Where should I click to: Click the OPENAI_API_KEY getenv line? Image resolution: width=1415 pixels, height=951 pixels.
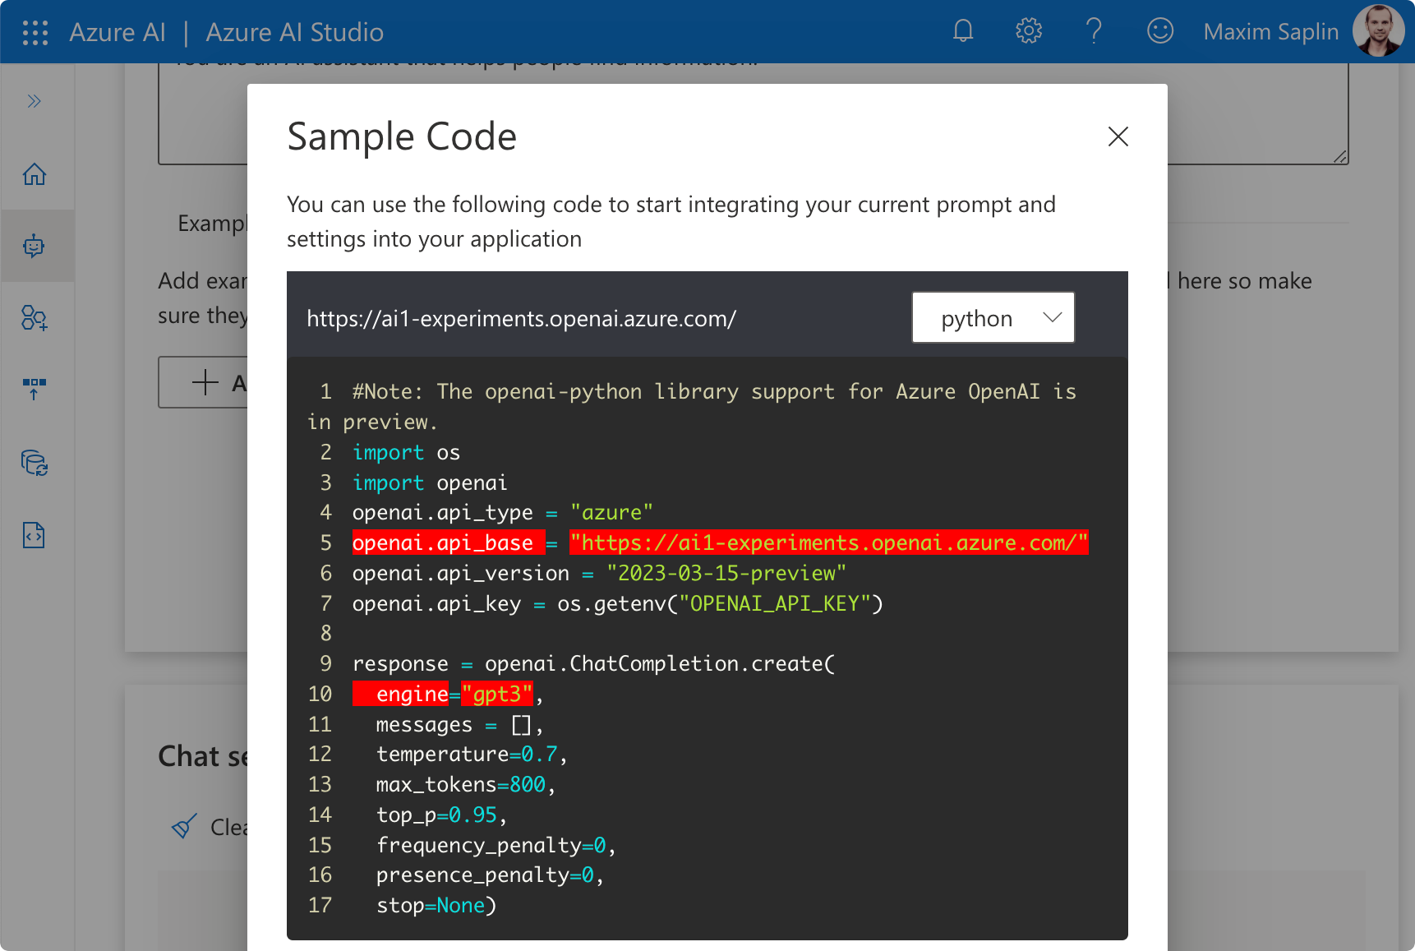(x=617, y=603)
